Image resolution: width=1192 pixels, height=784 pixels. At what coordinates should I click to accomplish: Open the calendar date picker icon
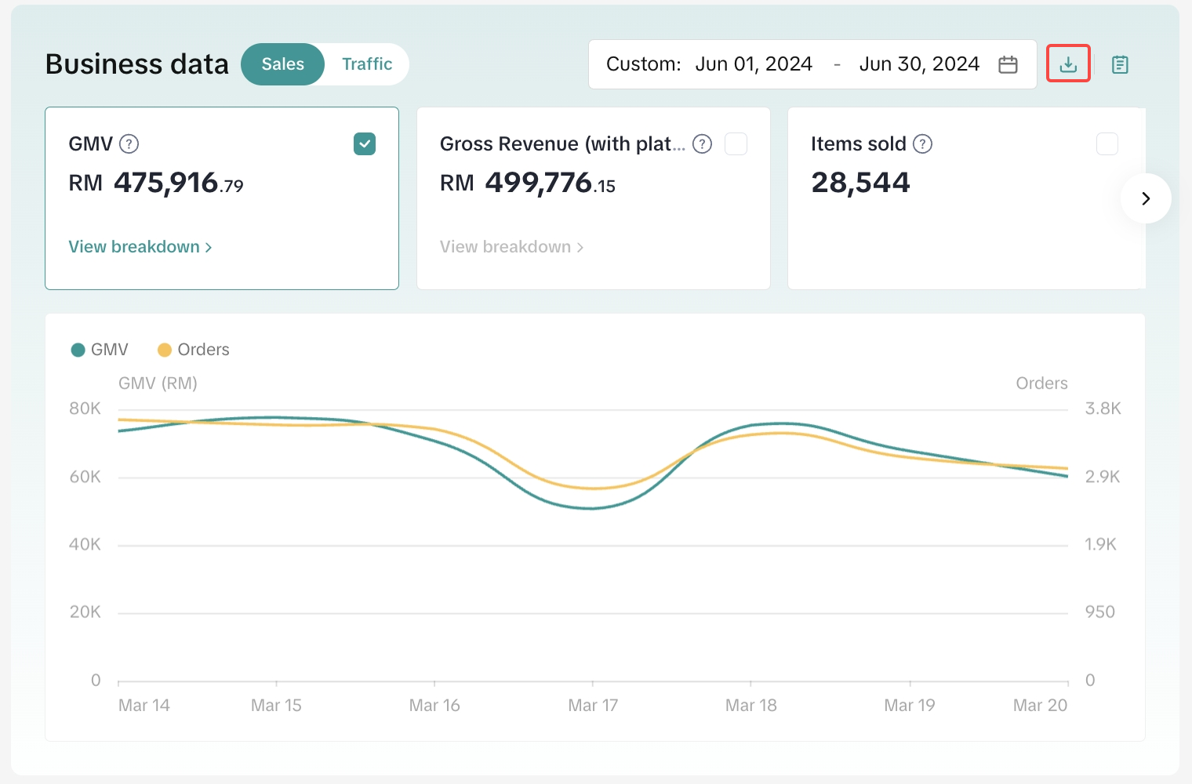pyautogui.click(x=1008, y=64)
